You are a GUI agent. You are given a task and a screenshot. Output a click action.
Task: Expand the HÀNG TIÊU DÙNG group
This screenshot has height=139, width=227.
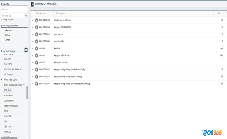pos(2,80)
